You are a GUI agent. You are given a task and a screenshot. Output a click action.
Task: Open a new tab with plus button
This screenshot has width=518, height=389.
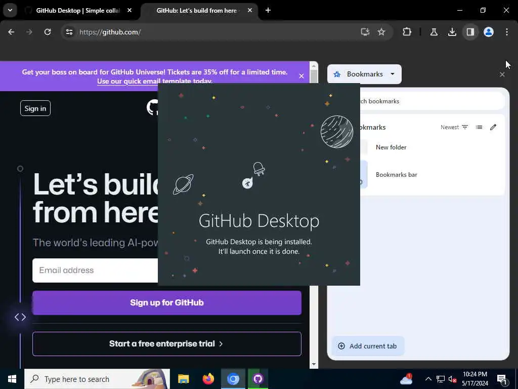(268, 11)
